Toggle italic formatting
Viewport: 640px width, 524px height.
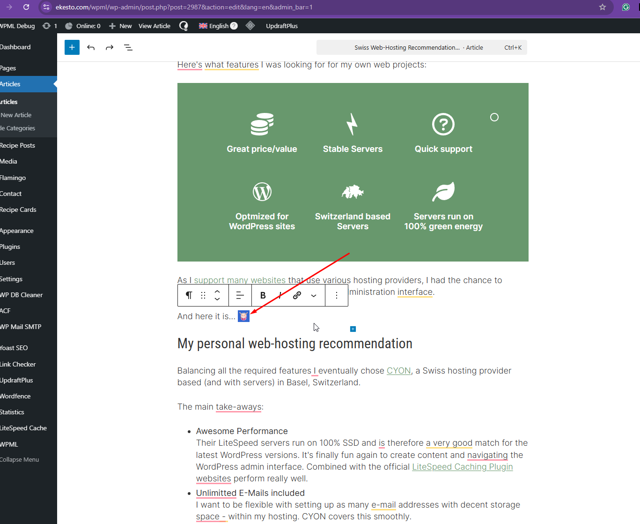280,295
